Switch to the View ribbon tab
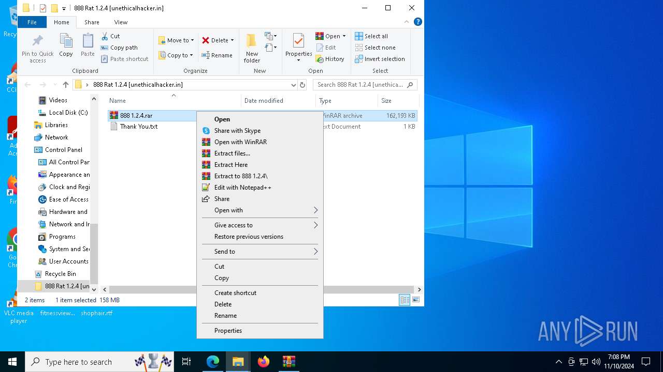This screenshot has width=663, height=372. click(121, 22)
